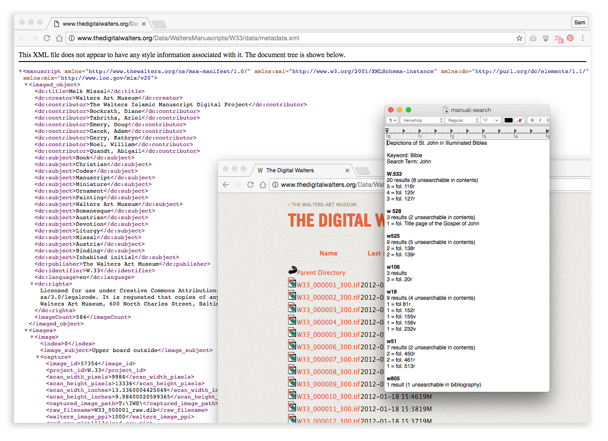
Task: Click the Pinterest extension icon
Action: (570, 38)
